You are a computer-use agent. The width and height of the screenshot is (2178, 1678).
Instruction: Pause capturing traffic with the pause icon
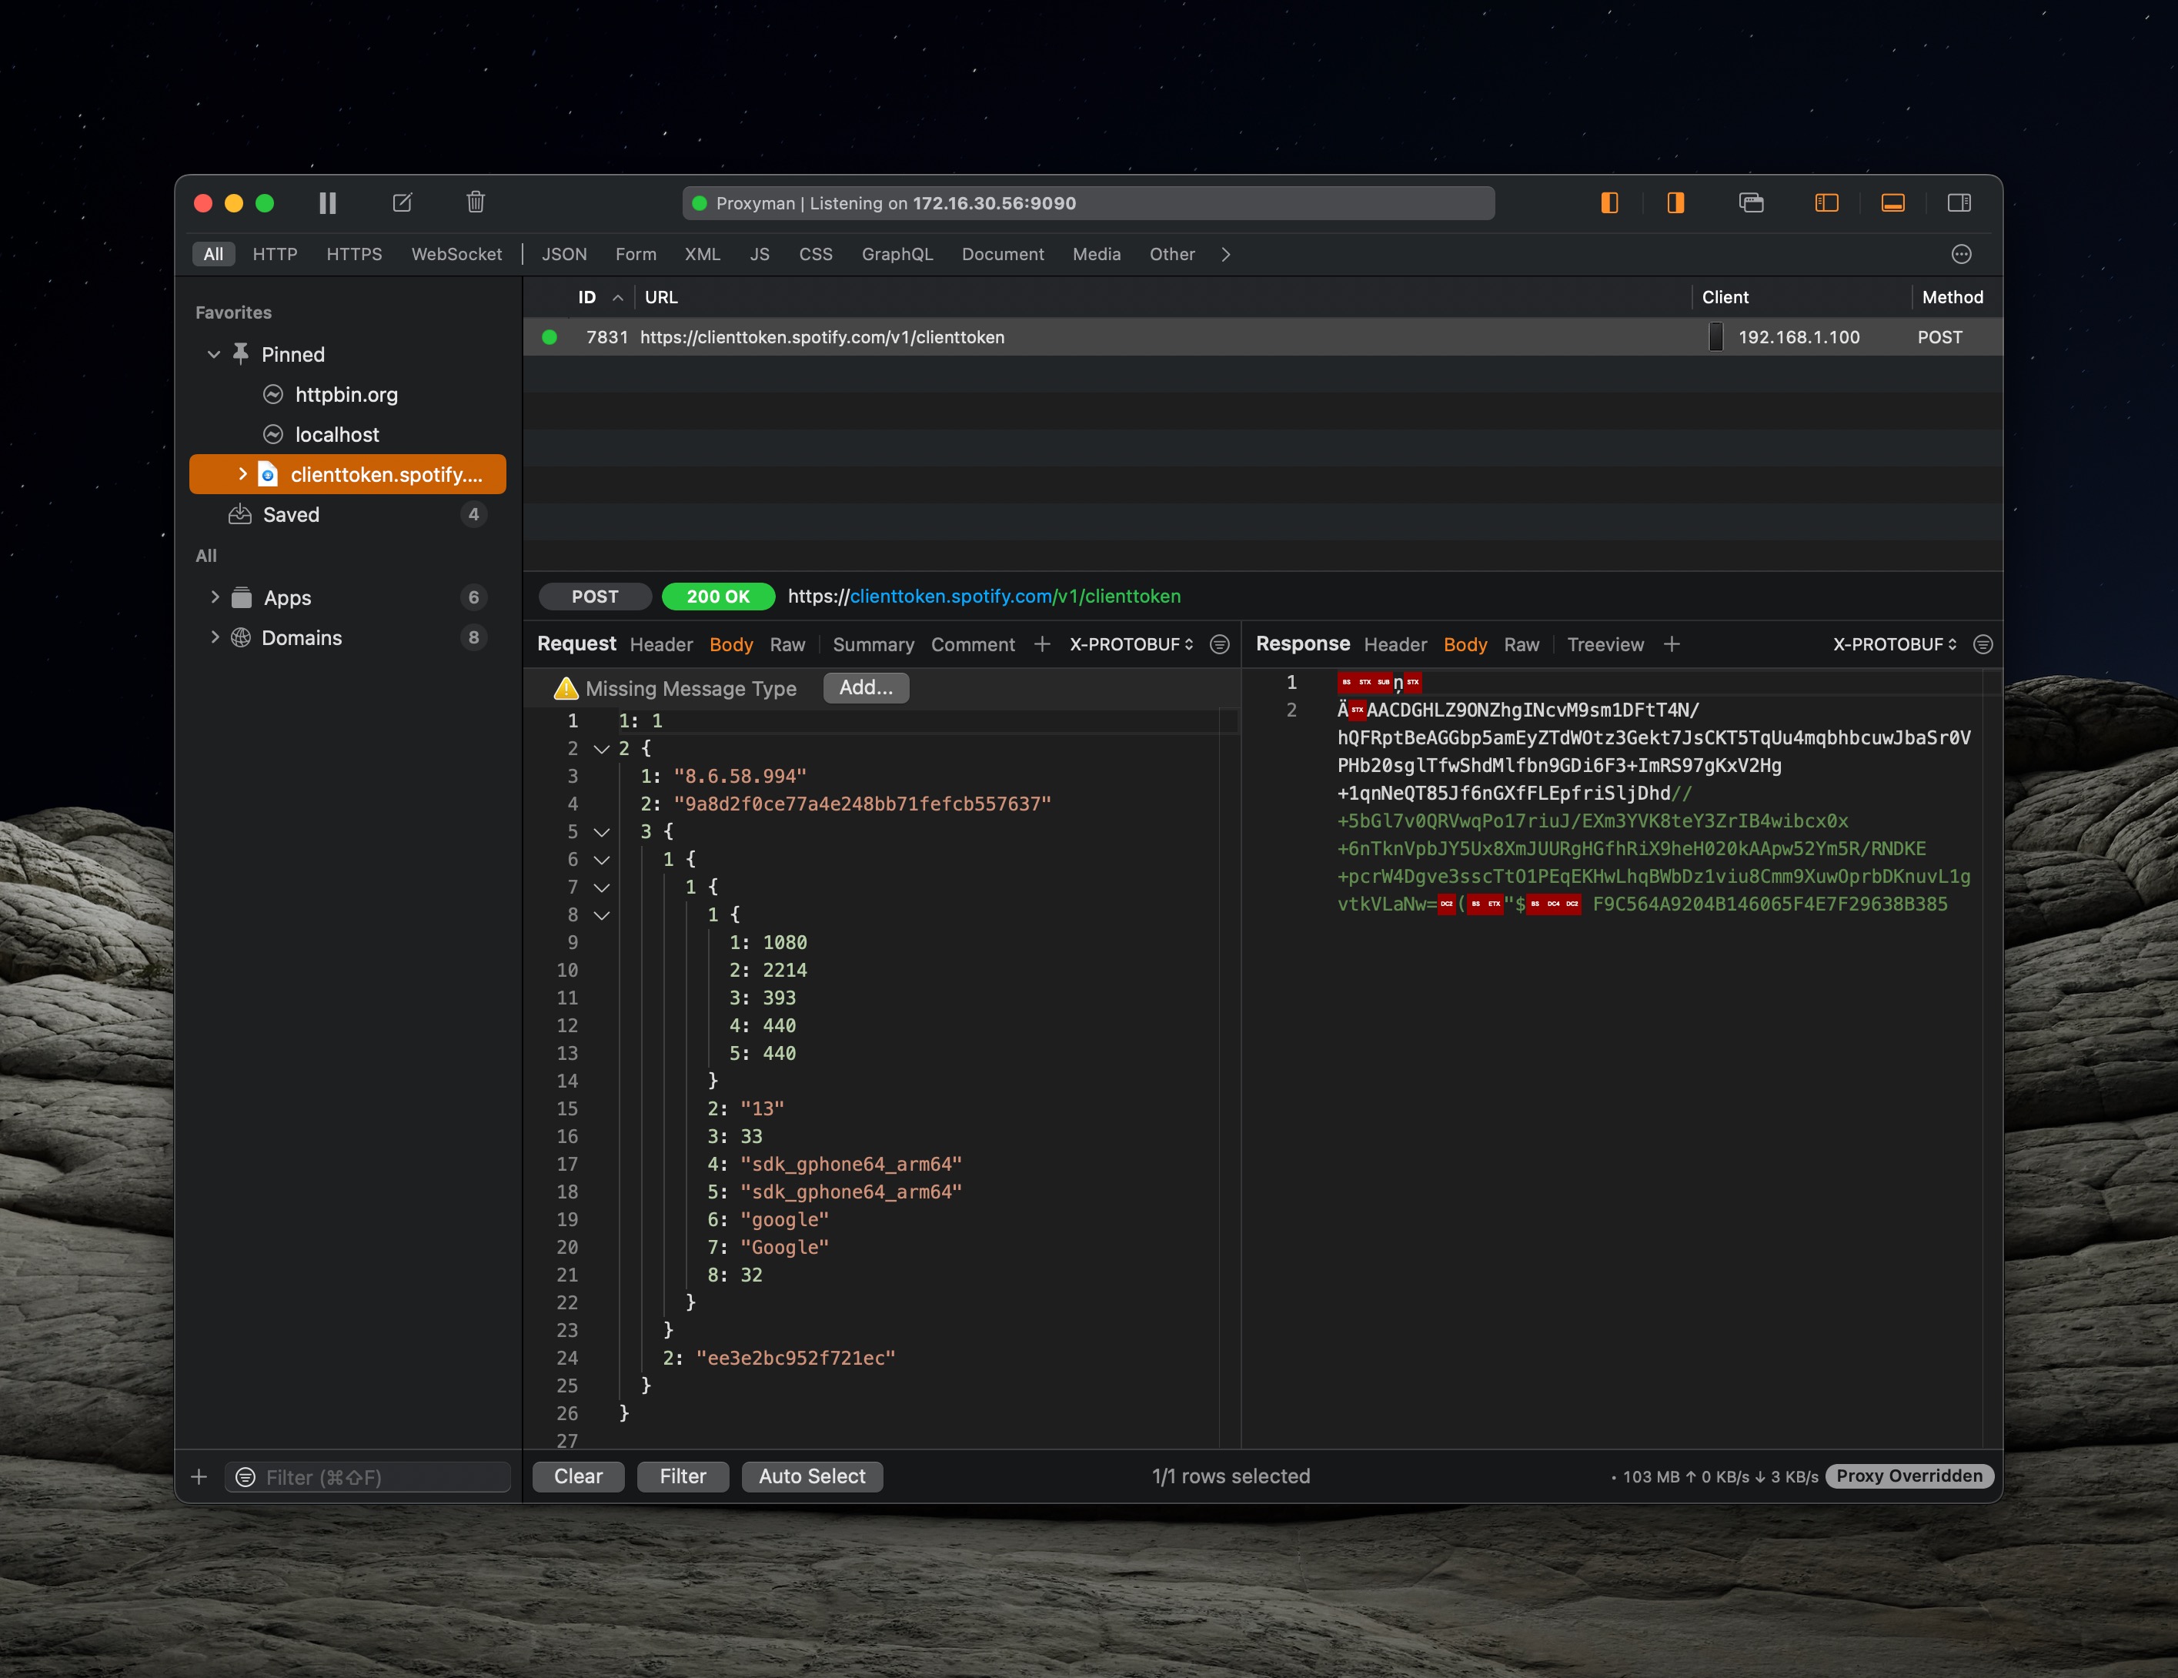click(327, 202)
